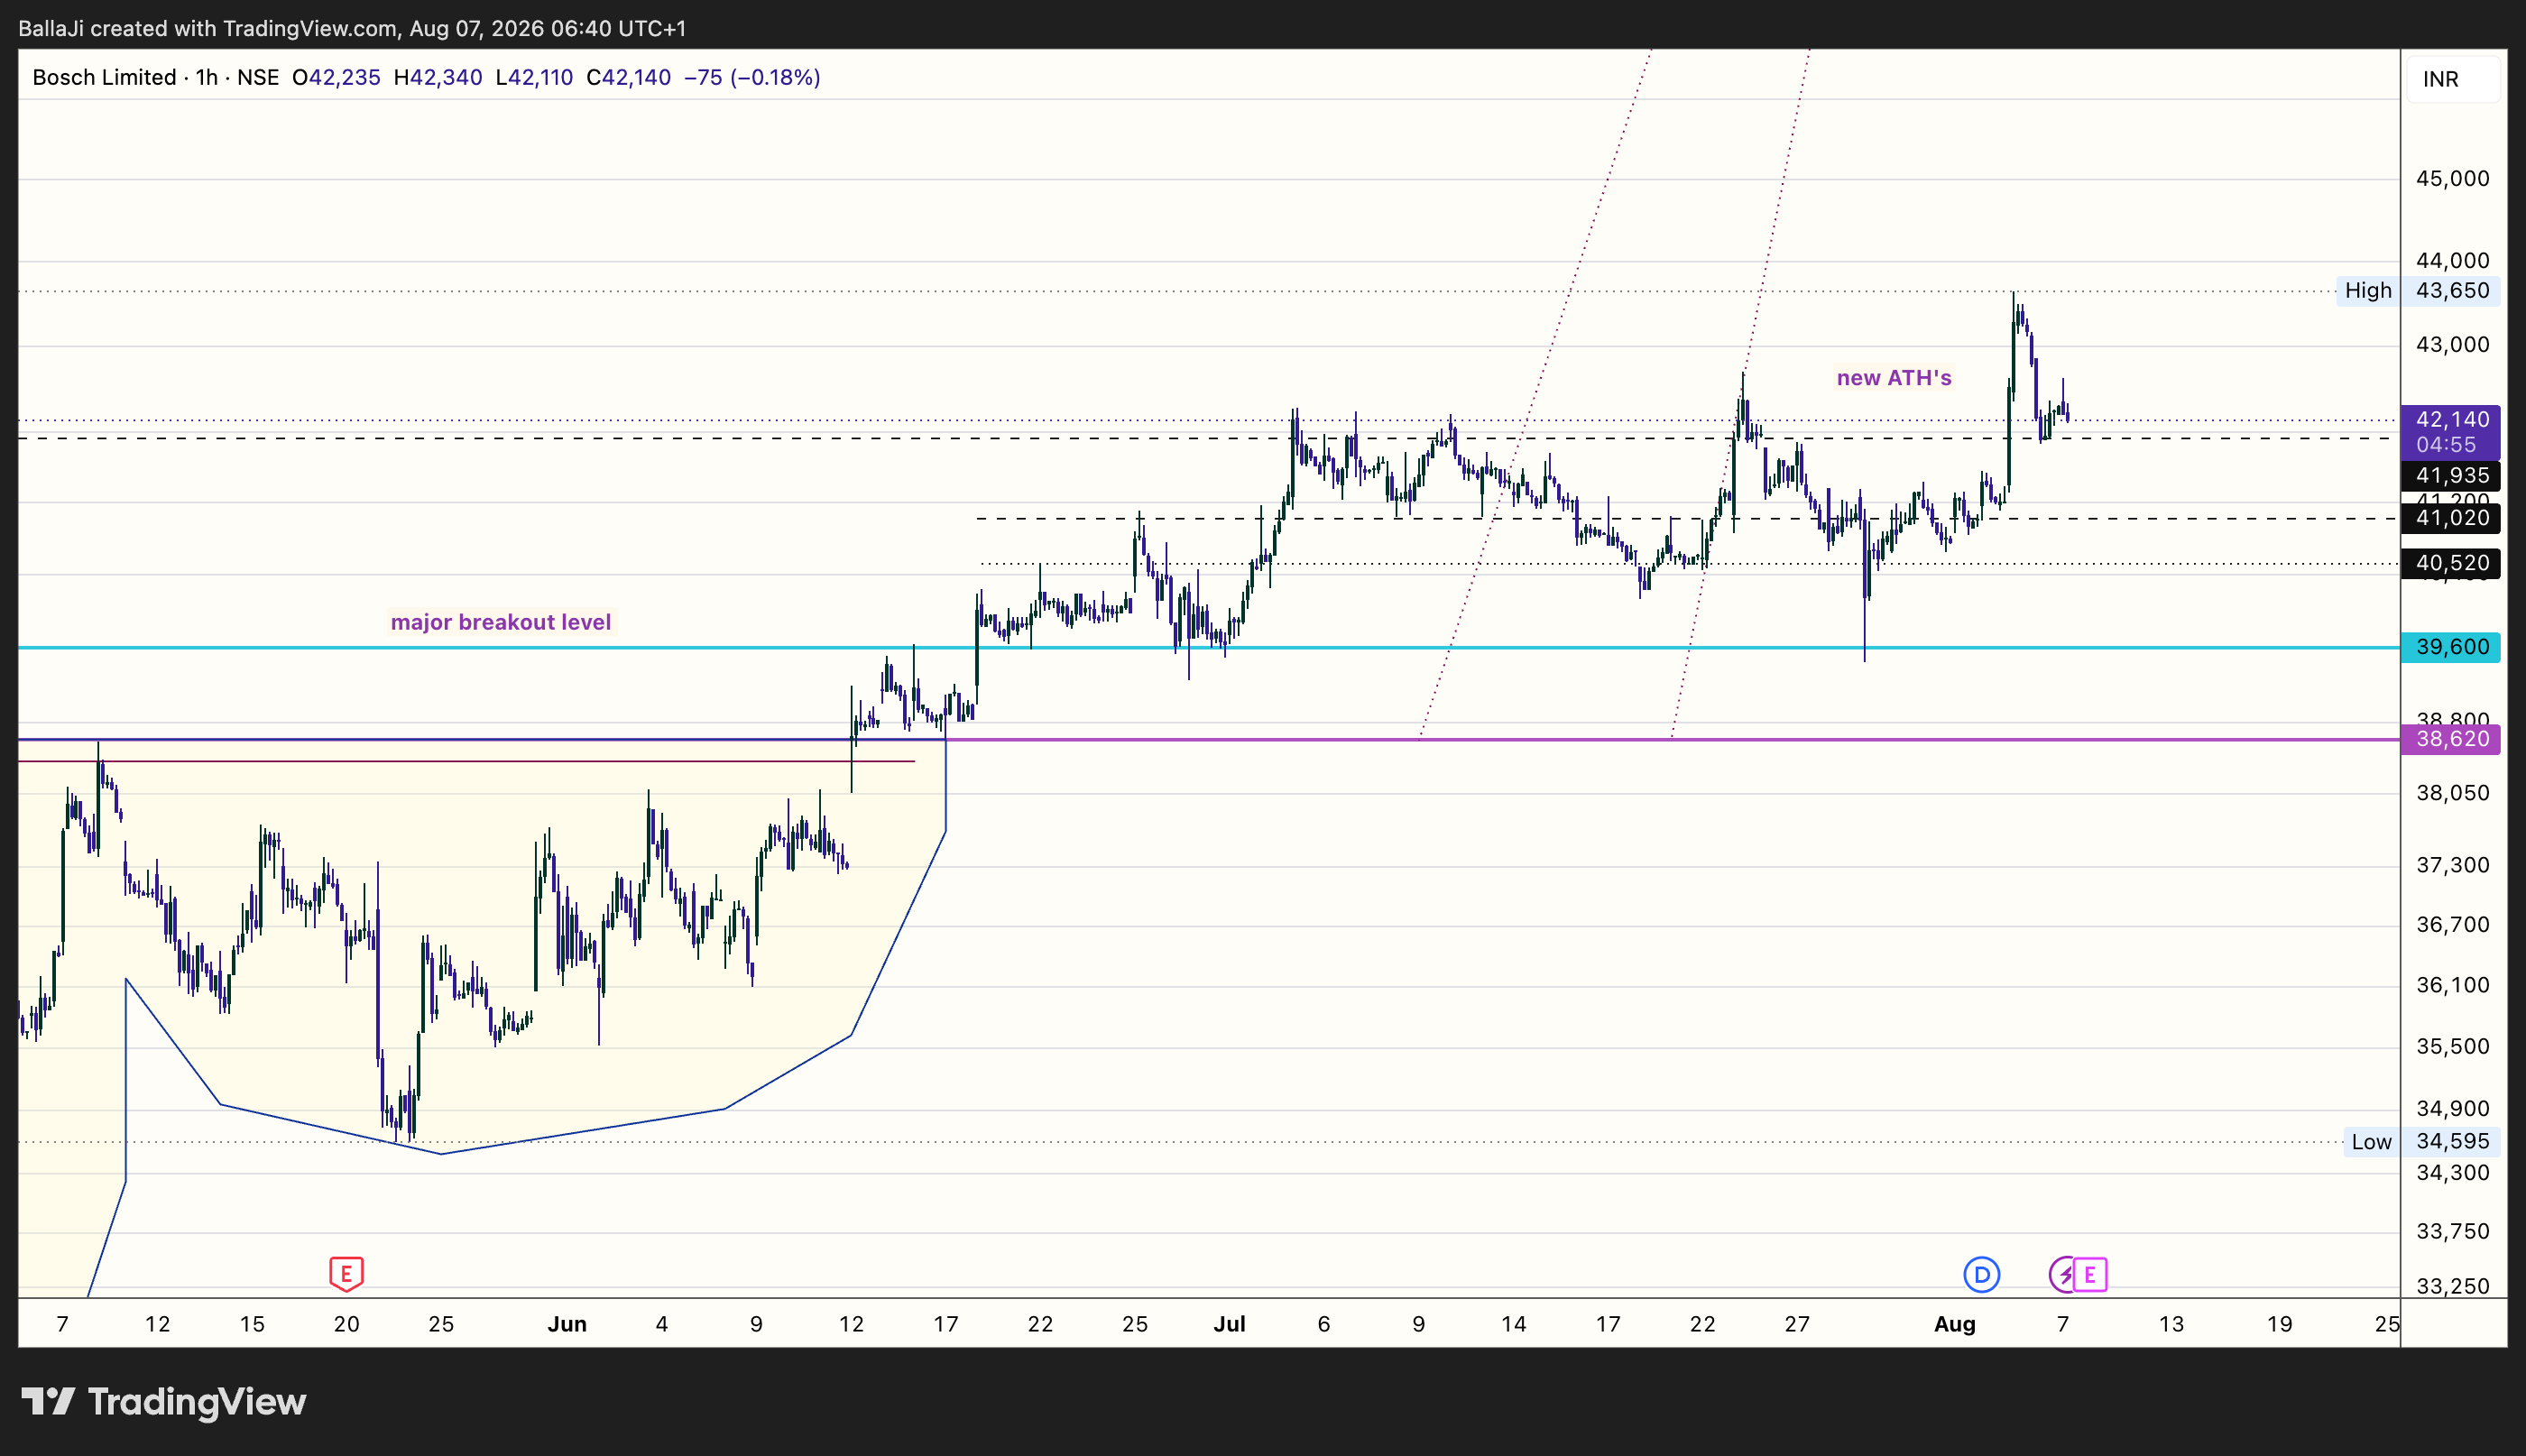Click the 33,750 price axis label

pos(2452,1232)
